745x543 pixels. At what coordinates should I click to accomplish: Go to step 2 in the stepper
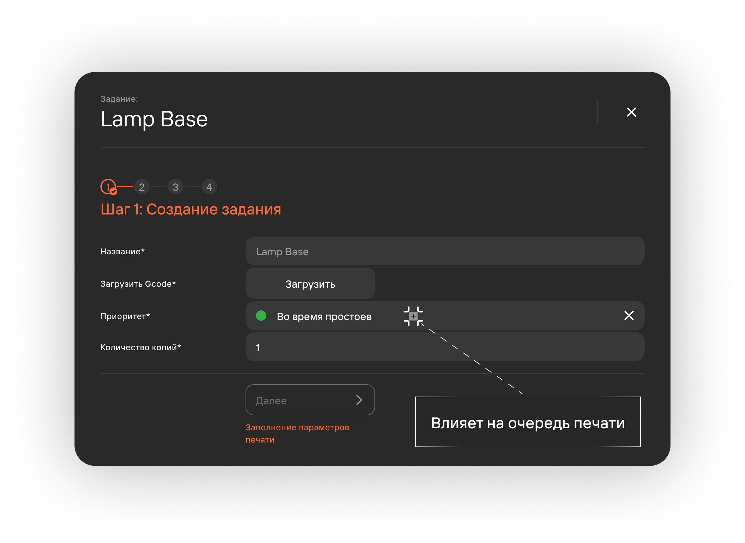(x=142, y=187)
